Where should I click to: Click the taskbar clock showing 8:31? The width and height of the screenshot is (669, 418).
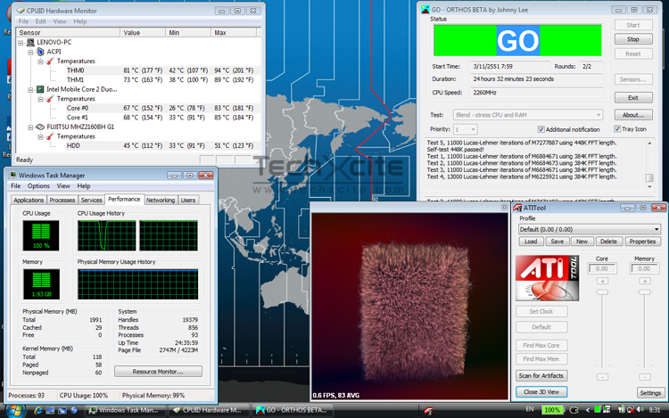click(x=654, y=410)
